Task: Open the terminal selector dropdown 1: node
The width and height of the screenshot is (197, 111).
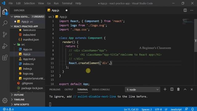Action: coord(143,89)
